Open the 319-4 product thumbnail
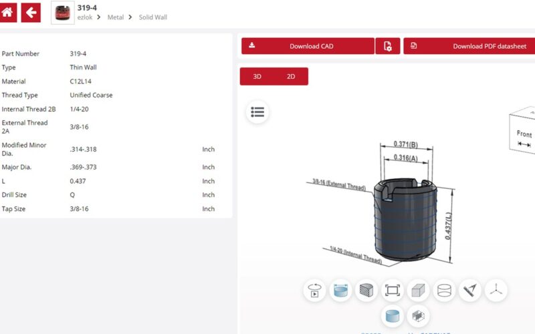535x334 pixels. click(x=62, y=13)
